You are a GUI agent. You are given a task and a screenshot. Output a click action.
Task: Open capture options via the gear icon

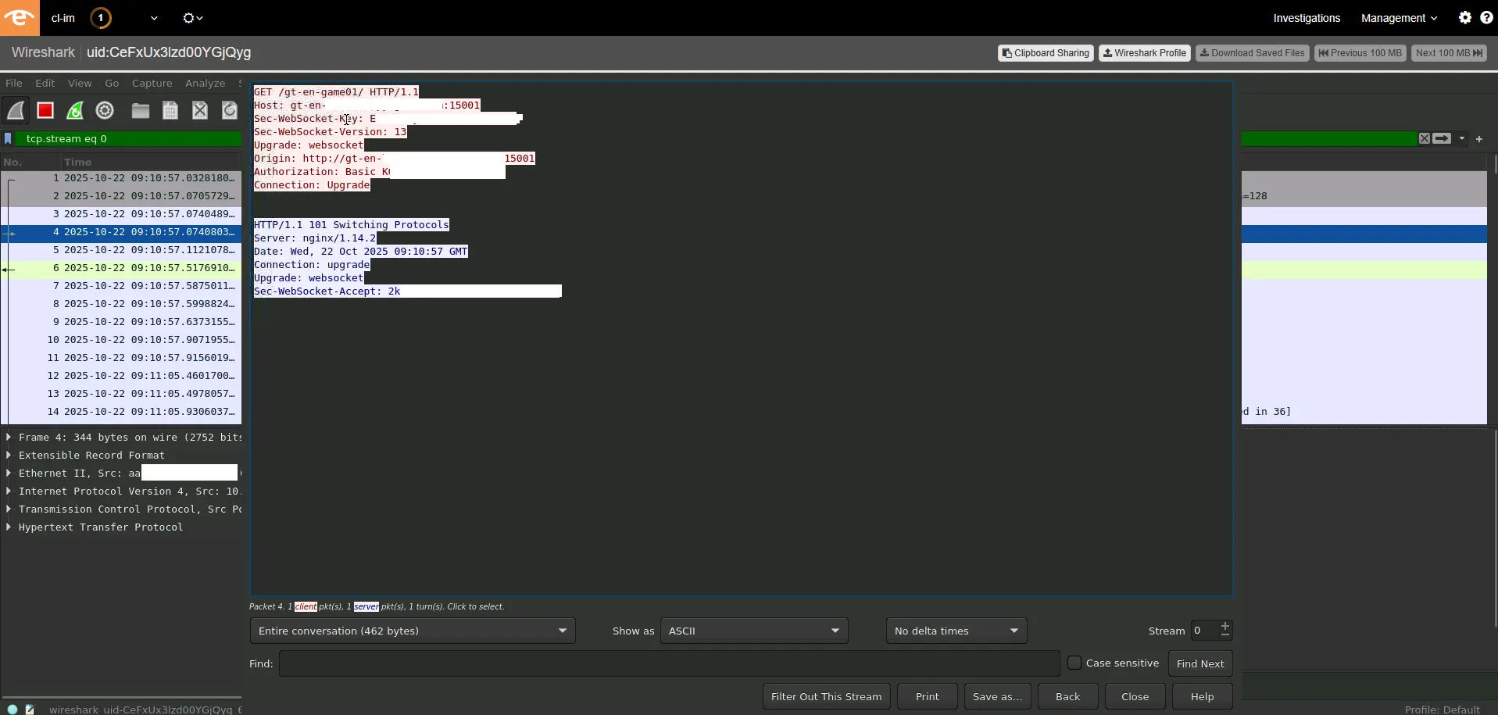pos(105,110)
